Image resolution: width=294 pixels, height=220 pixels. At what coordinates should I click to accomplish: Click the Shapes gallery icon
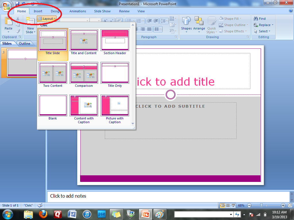186,21
